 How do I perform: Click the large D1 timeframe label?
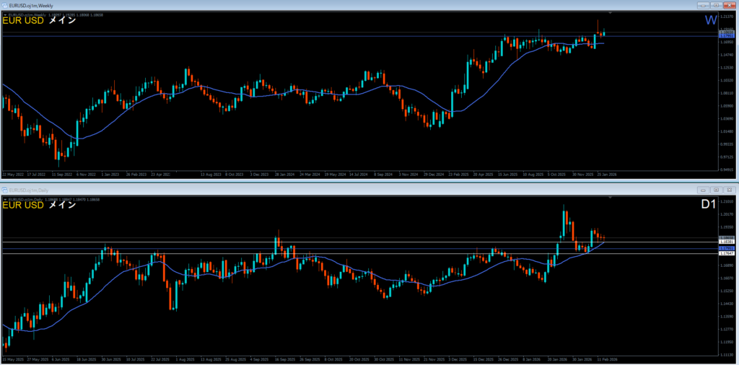tap(709, 205)
